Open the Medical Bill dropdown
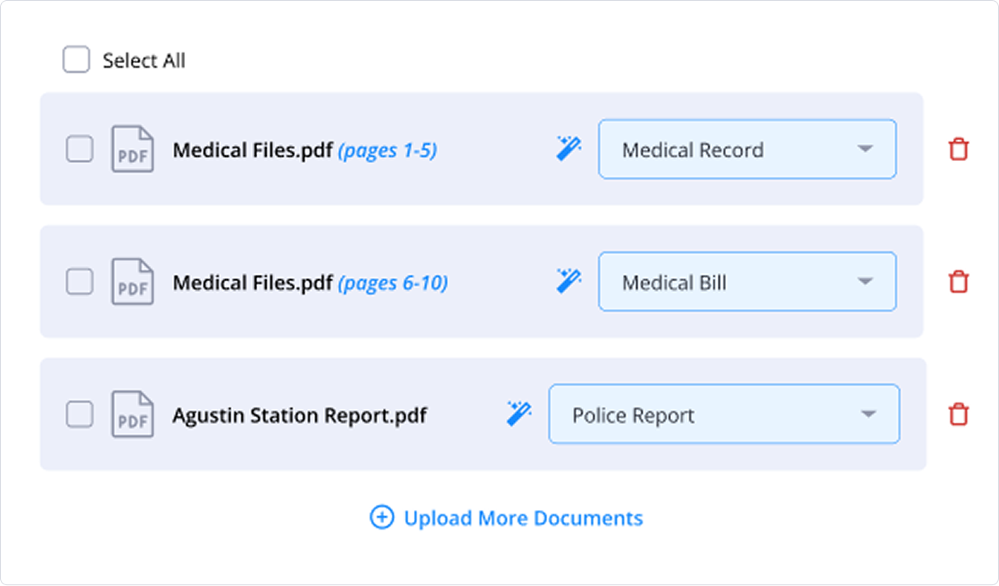The image size is (999, 586). 747,282
